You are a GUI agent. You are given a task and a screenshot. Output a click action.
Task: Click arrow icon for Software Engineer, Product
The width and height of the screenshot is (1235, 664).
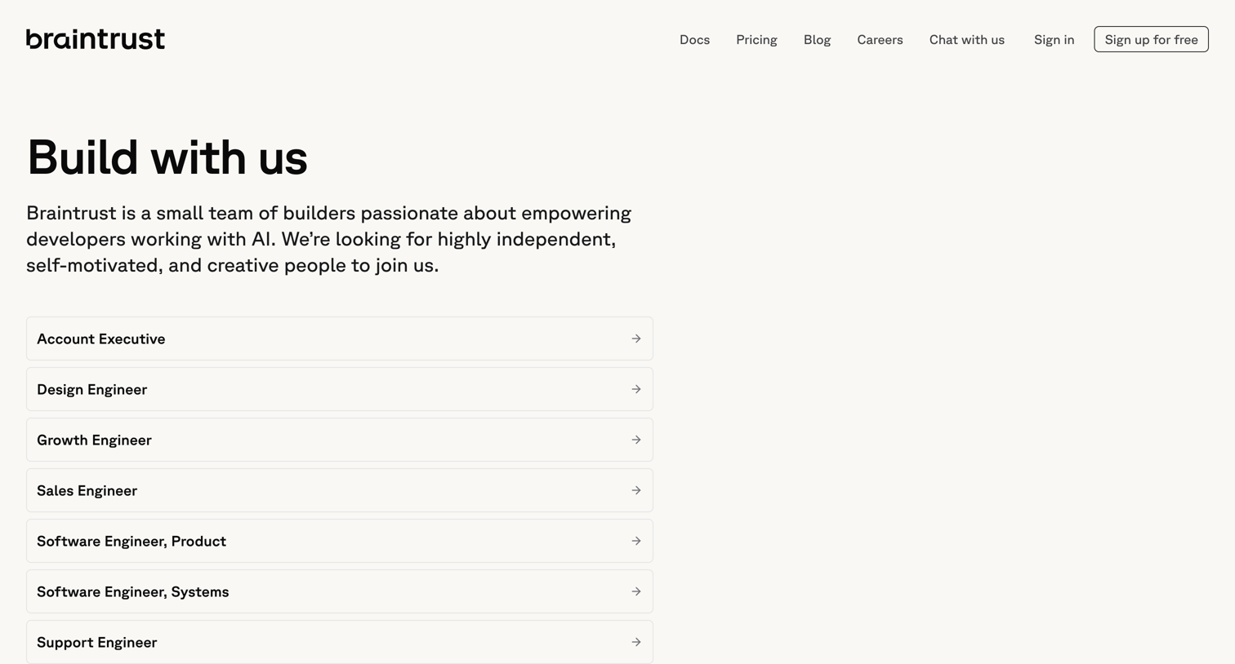point(636,541)
